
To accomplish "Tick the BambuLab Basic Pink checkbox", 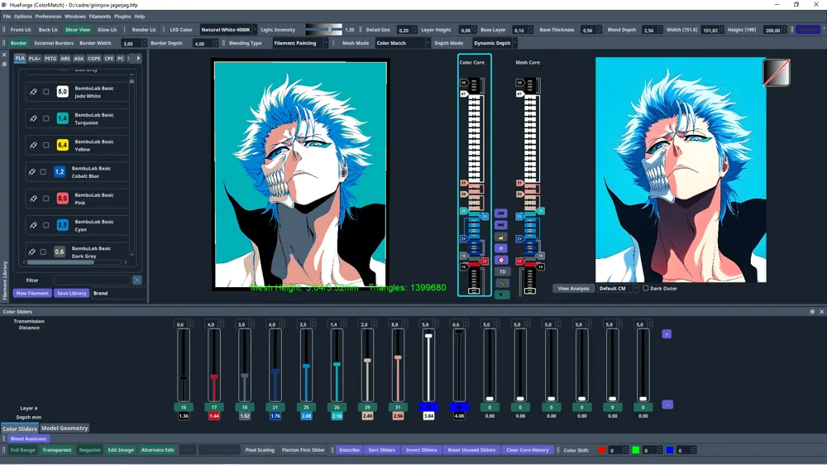I will pyautogui.click(x=46, y=199).
